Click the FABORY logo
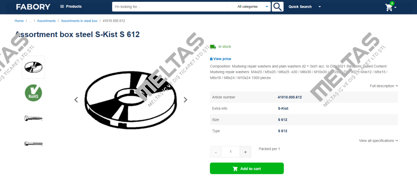This screenshot has width=417, height=181. pyautogui.click(x=33, y=7)
